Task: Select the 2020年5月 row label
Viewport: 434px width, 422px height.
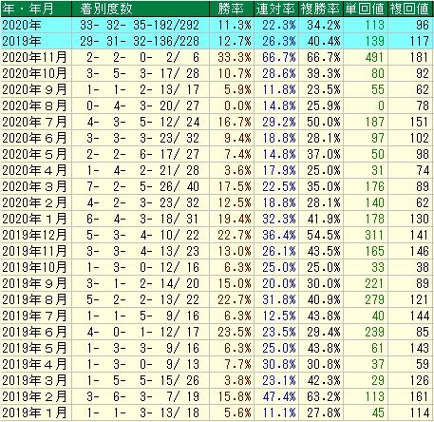Action: [x=34, y=154]
